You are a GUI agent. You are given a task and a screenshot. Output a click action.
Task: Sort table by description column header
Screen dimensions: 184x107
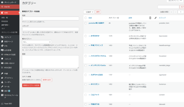130,18
